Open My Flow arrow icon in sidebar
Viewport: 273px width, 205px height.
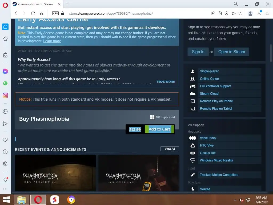(x=5, y=124)
